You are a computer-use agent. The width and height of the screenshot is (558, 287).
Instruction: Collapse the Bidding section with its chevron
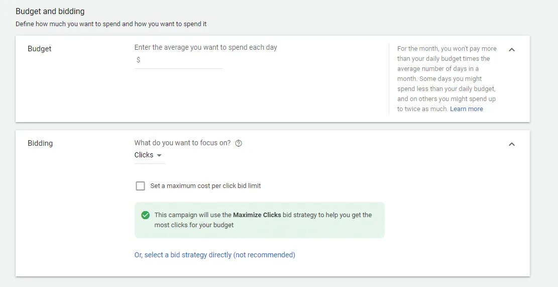click(512, 144)
